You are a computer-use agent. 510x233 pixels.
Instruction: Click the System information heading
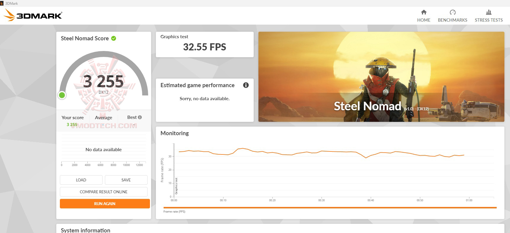(x=85, y=230)
